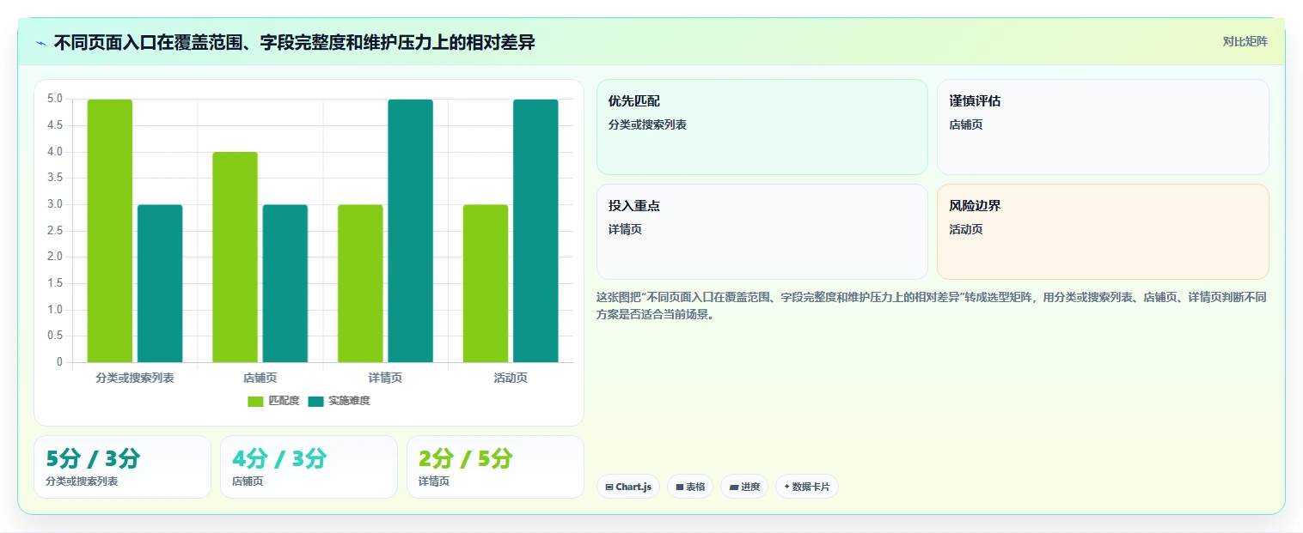Viewport: 1303px width, 533px height.
Task: Click the 4分 / 3分 score card
Action: pos(309,467)
